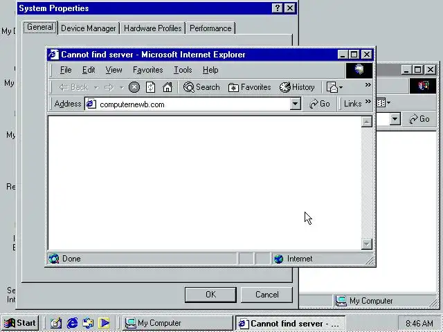Click the IE icon in title bar
The height and width of the screenshot is (332, 443).
point(53,55)
